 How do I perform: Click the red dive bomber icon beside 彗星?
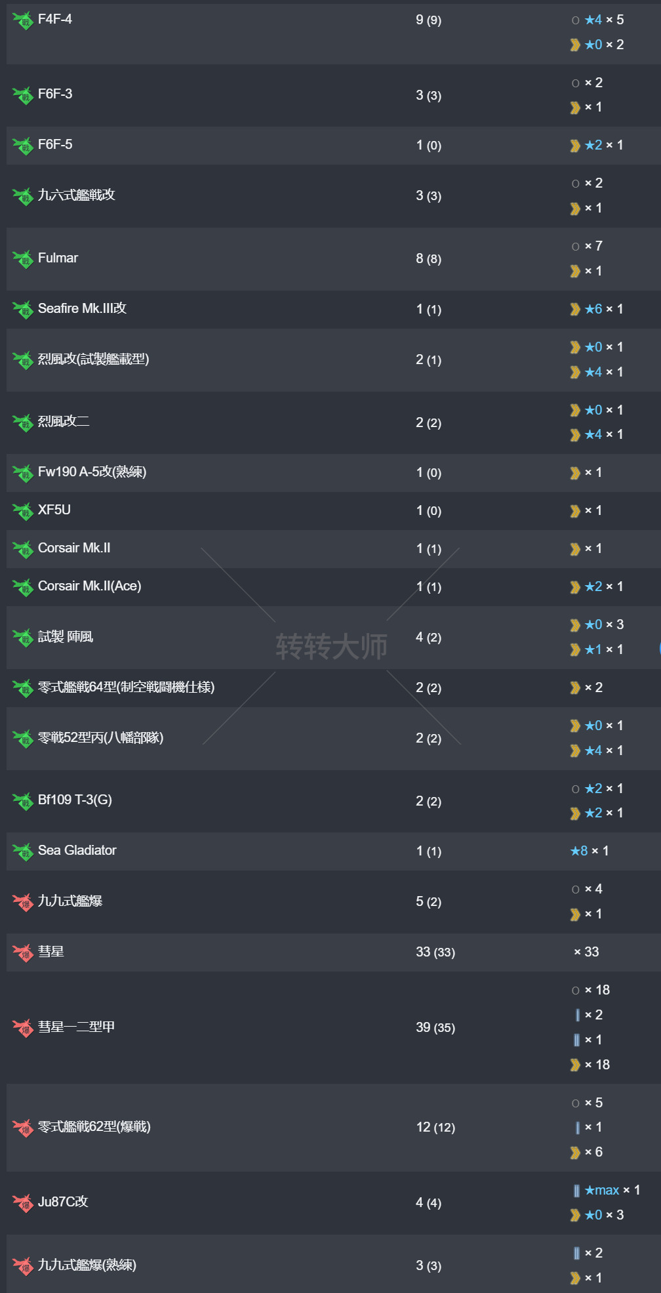pos(23,953)
